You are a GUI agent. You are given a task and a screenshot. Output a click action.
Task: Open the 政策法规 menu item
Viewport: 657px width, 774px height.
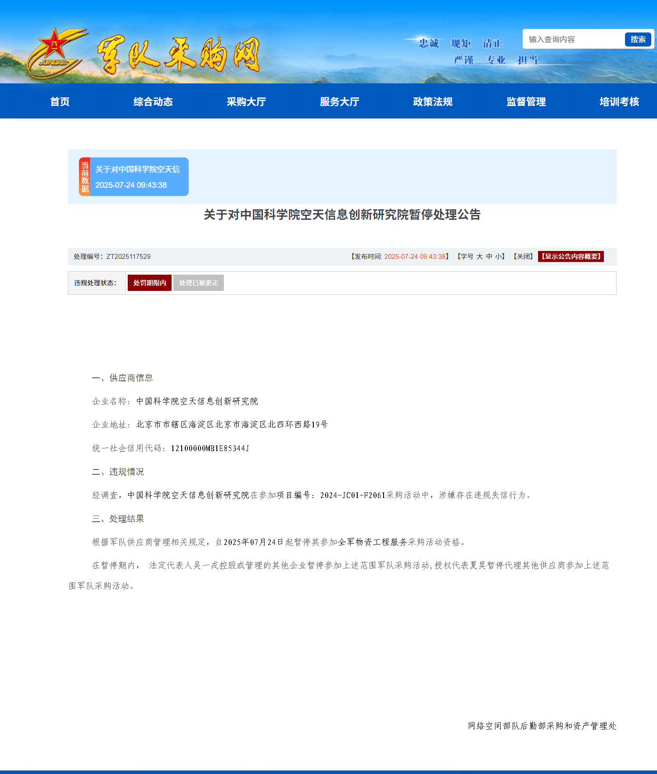coord(433,102)
